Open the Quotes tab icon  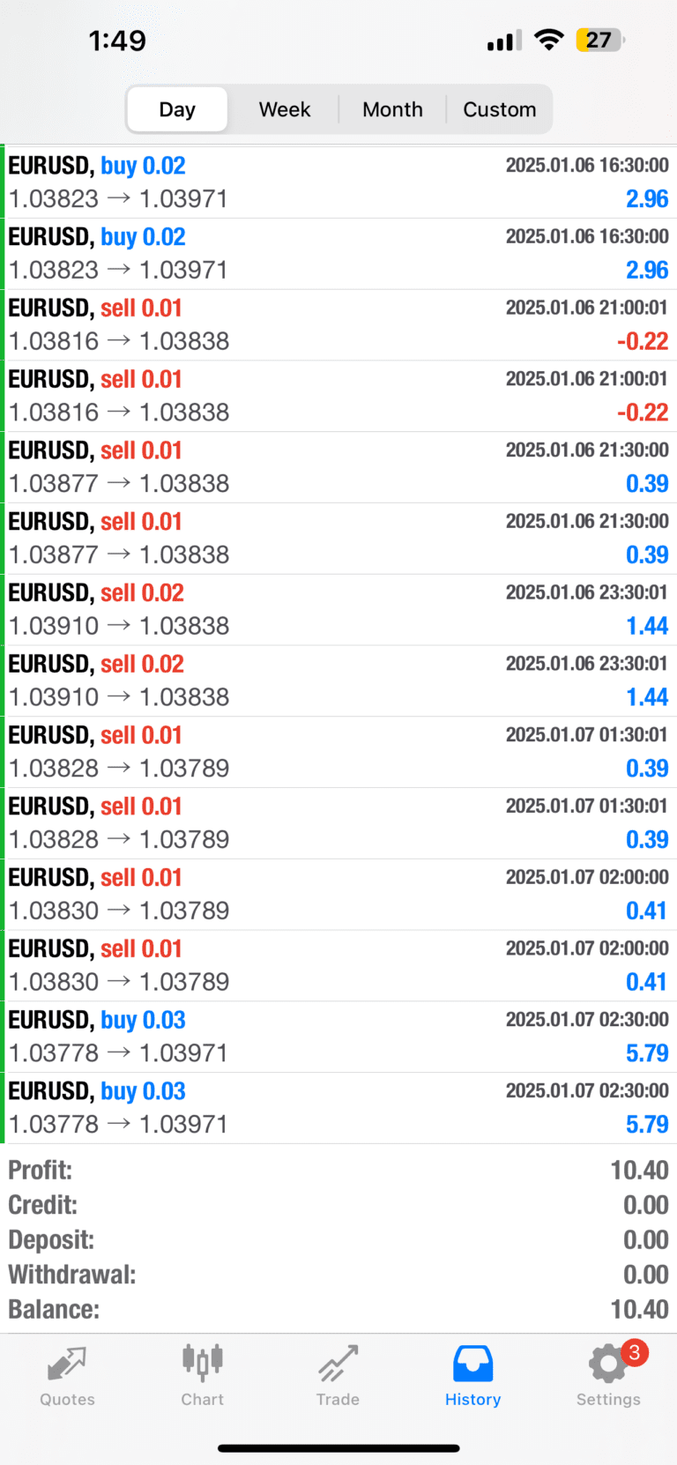[67, 1365]
